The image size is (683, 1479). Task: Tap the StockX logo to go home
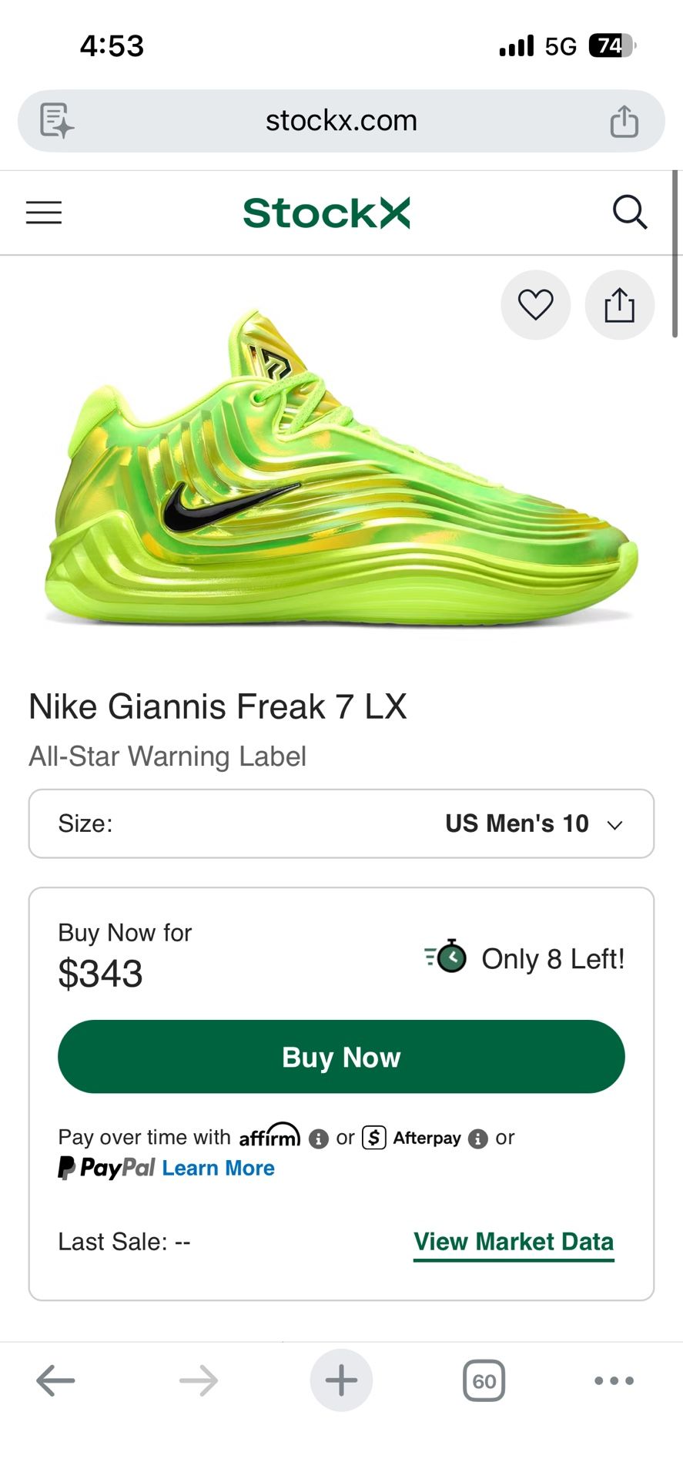coord(326,213)
